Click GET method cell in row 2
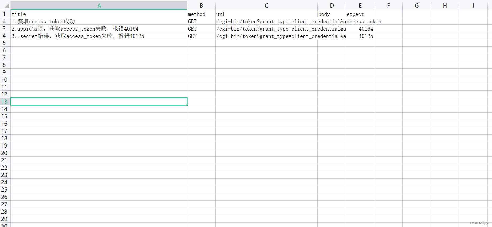492x227 pixels. pos(201,21)
